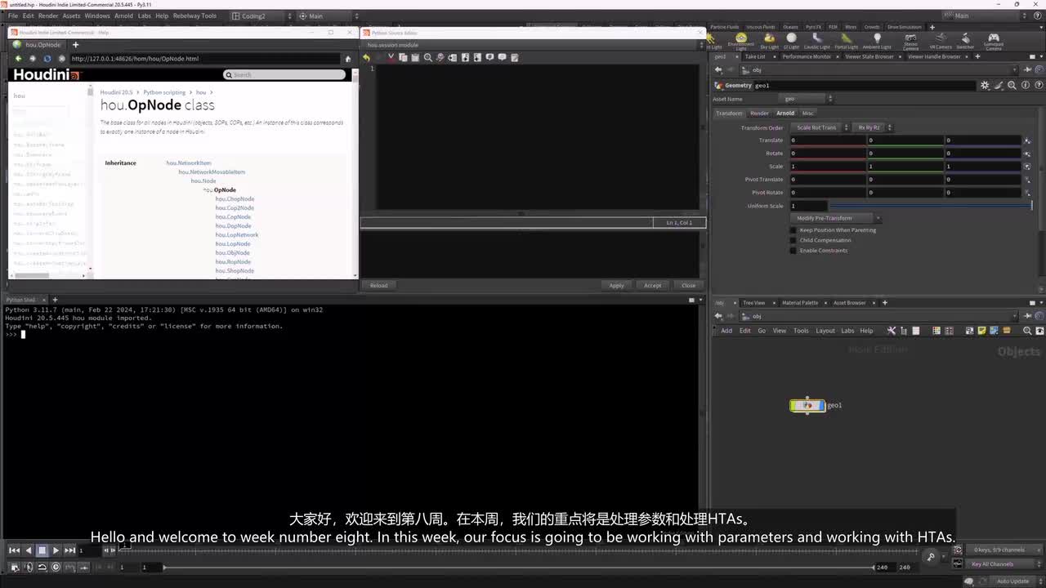Open Key All Channels dropdown
1046x588 pixels.
tap(1003, 564)
